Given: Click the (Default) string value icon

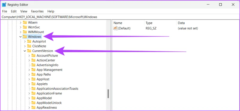Looking at the screenshot, I should pos(115,28).
